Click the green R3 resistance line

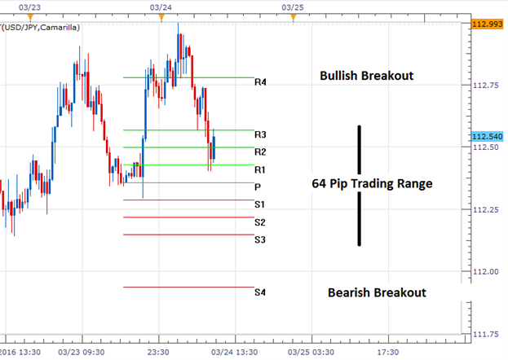tap(188, 130)
